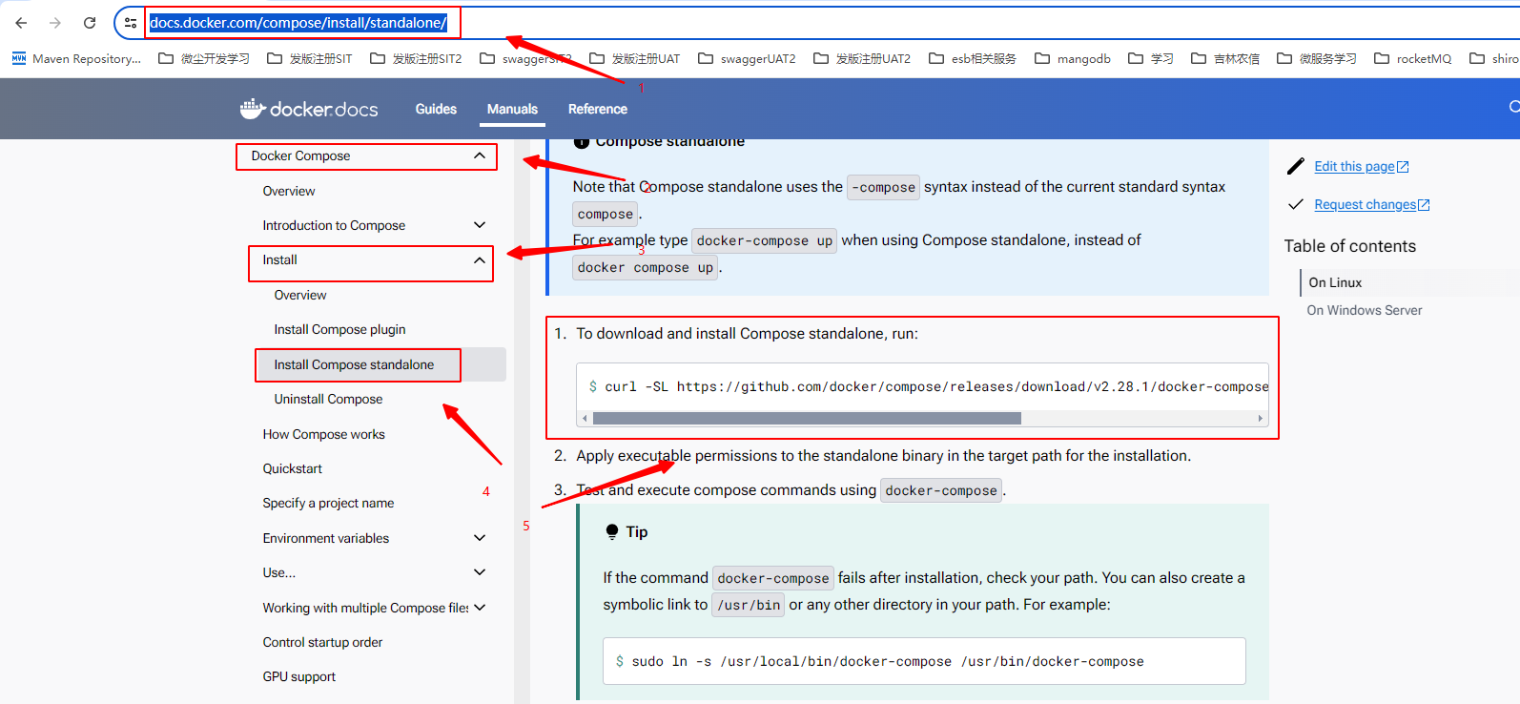
Task: Open Uninstall Compose page
Action: [328, 399]
